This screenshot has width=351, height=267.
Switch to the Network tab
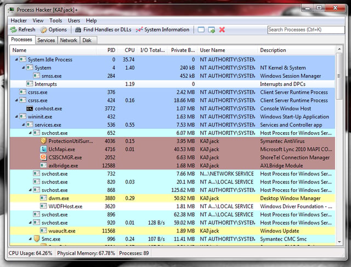(x=69, y=40)
